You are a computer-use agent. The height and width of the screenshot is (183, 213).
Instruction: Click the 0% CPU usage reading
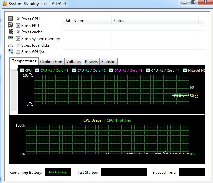click(192, 154)
